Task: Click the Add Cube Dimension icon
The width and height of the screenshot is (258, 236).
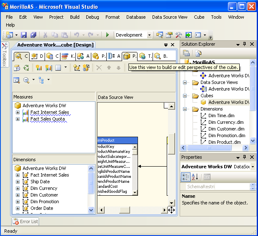Action: point(77,68)
